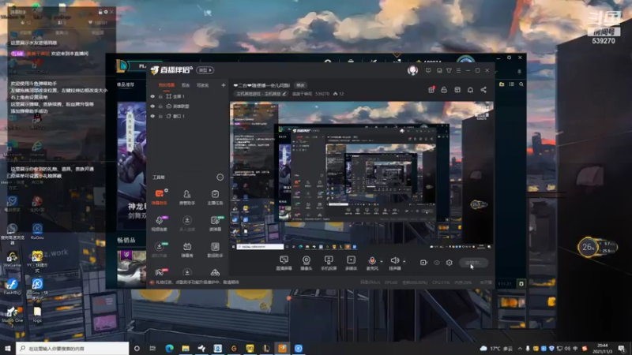Click the champion thumbnail under 畅销品
This screenshot has width=632, height=355.
coord(132,267)
